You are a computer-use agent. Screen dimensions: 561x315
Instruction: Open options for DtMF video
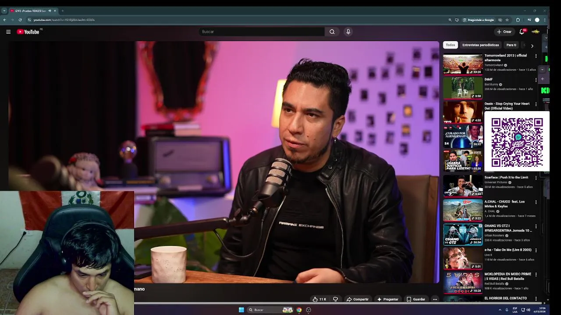[536, 80]
